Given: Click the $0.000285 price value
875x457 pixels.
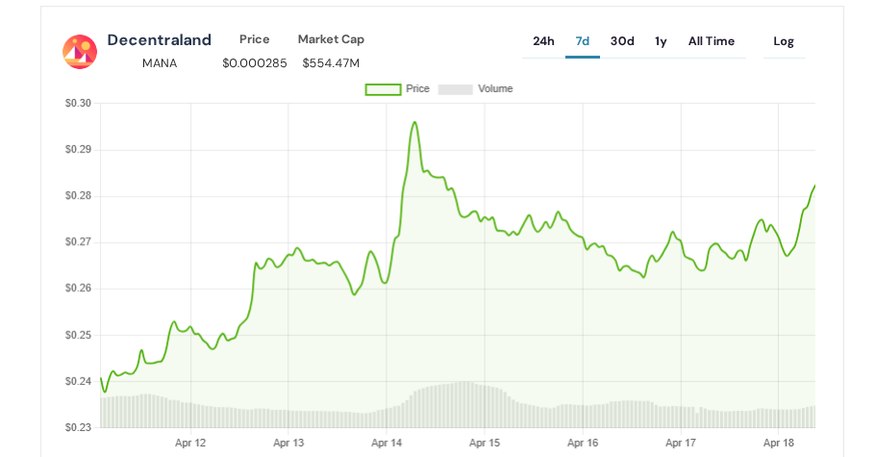Looking at the screenshot, I should point(254,63).
